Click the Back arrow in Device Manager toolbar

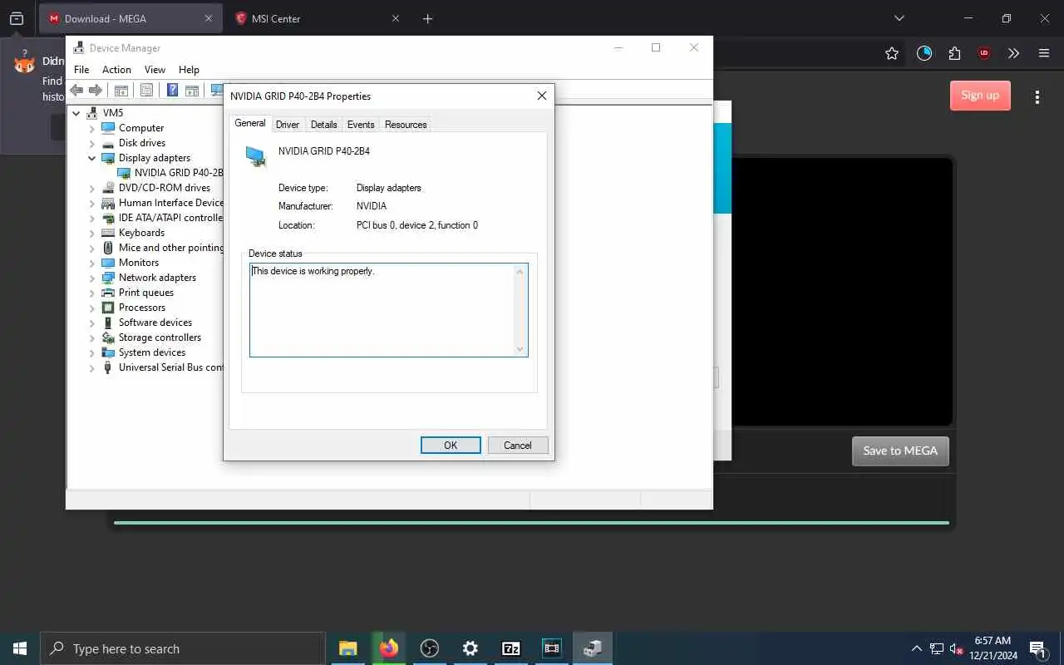76,91
